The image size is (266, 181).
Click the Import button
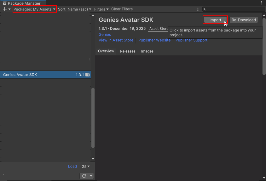[215, 20]
